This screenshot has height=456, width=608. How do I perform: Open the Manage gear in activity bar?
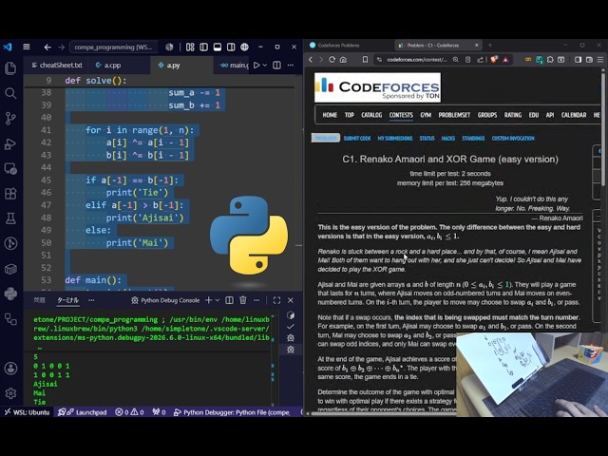coord(10,393)
